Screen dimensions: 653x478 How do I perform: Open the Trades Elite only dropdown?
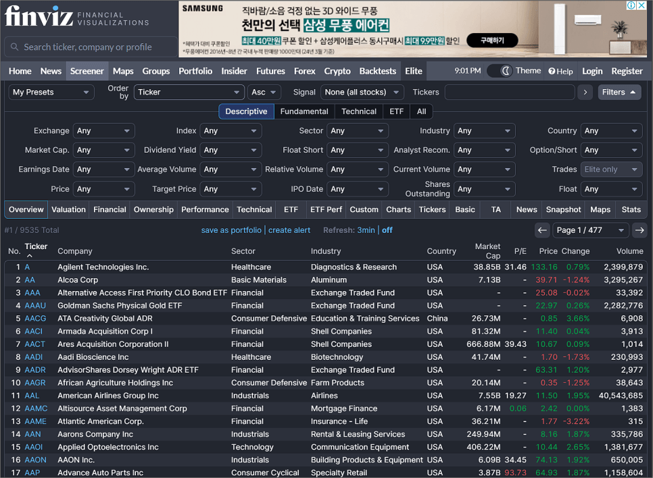pos(611,169)
